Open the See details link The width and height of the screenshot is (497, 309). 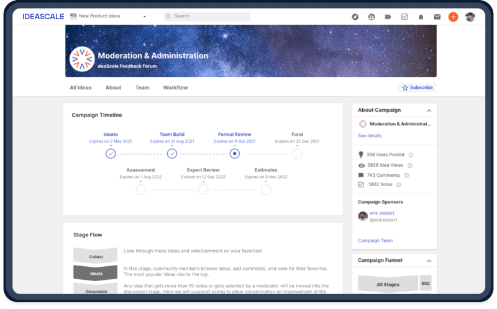(x=370, y=135)
